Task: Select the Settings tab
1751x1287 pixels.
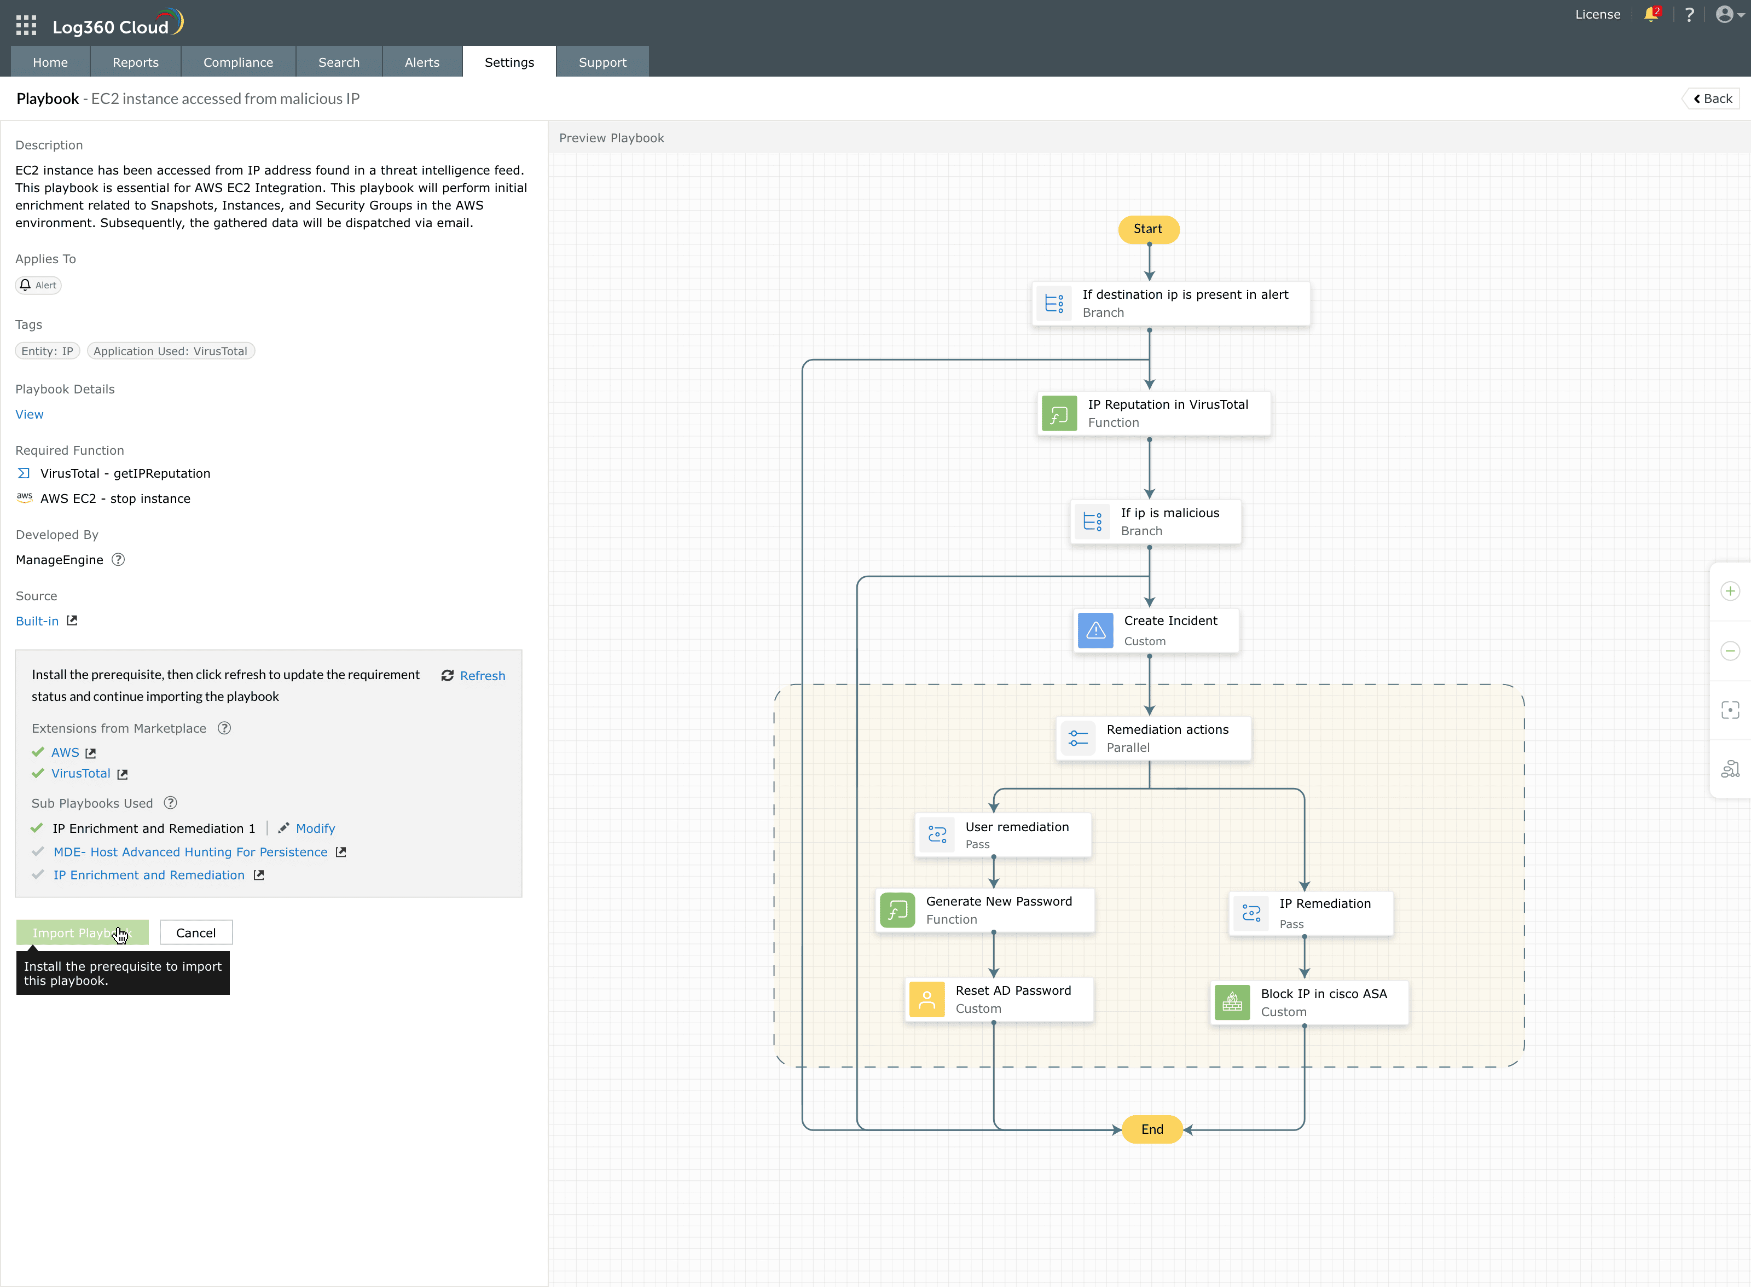Action: pyautogui.click(x=509, y=61)
